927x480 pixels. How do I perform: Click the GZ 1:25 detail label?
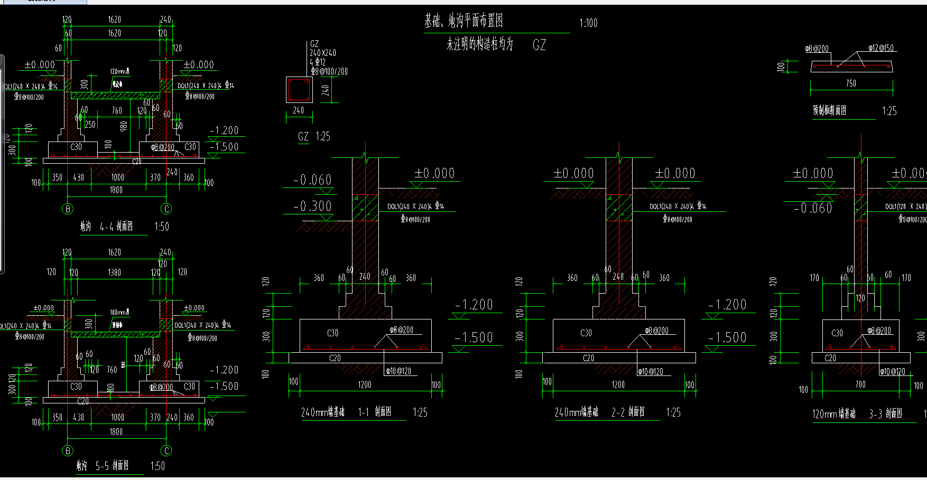[x=314, y=136]
